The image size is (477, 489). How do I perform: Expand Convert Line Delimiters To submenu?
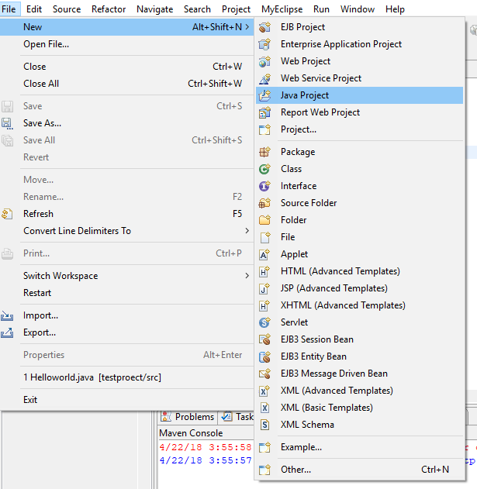point(247,231)
